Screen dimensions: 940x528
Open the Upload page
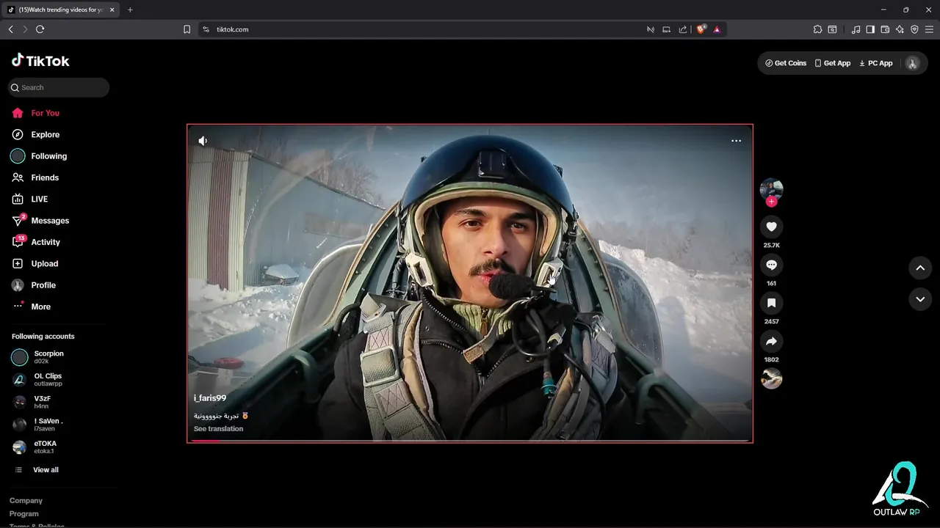click(x=35, y=263)
